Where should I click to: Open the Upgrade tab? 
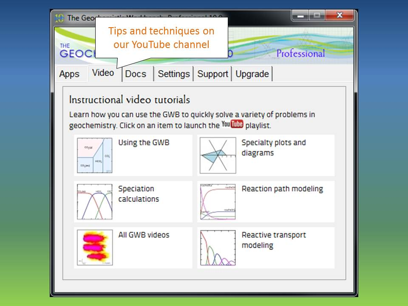point(252,74)
